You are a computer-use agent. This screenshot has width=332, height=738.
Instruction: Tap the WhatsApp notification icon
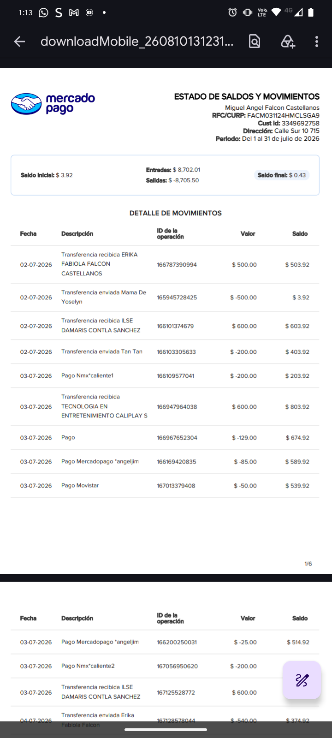click(x=43, y=12)
